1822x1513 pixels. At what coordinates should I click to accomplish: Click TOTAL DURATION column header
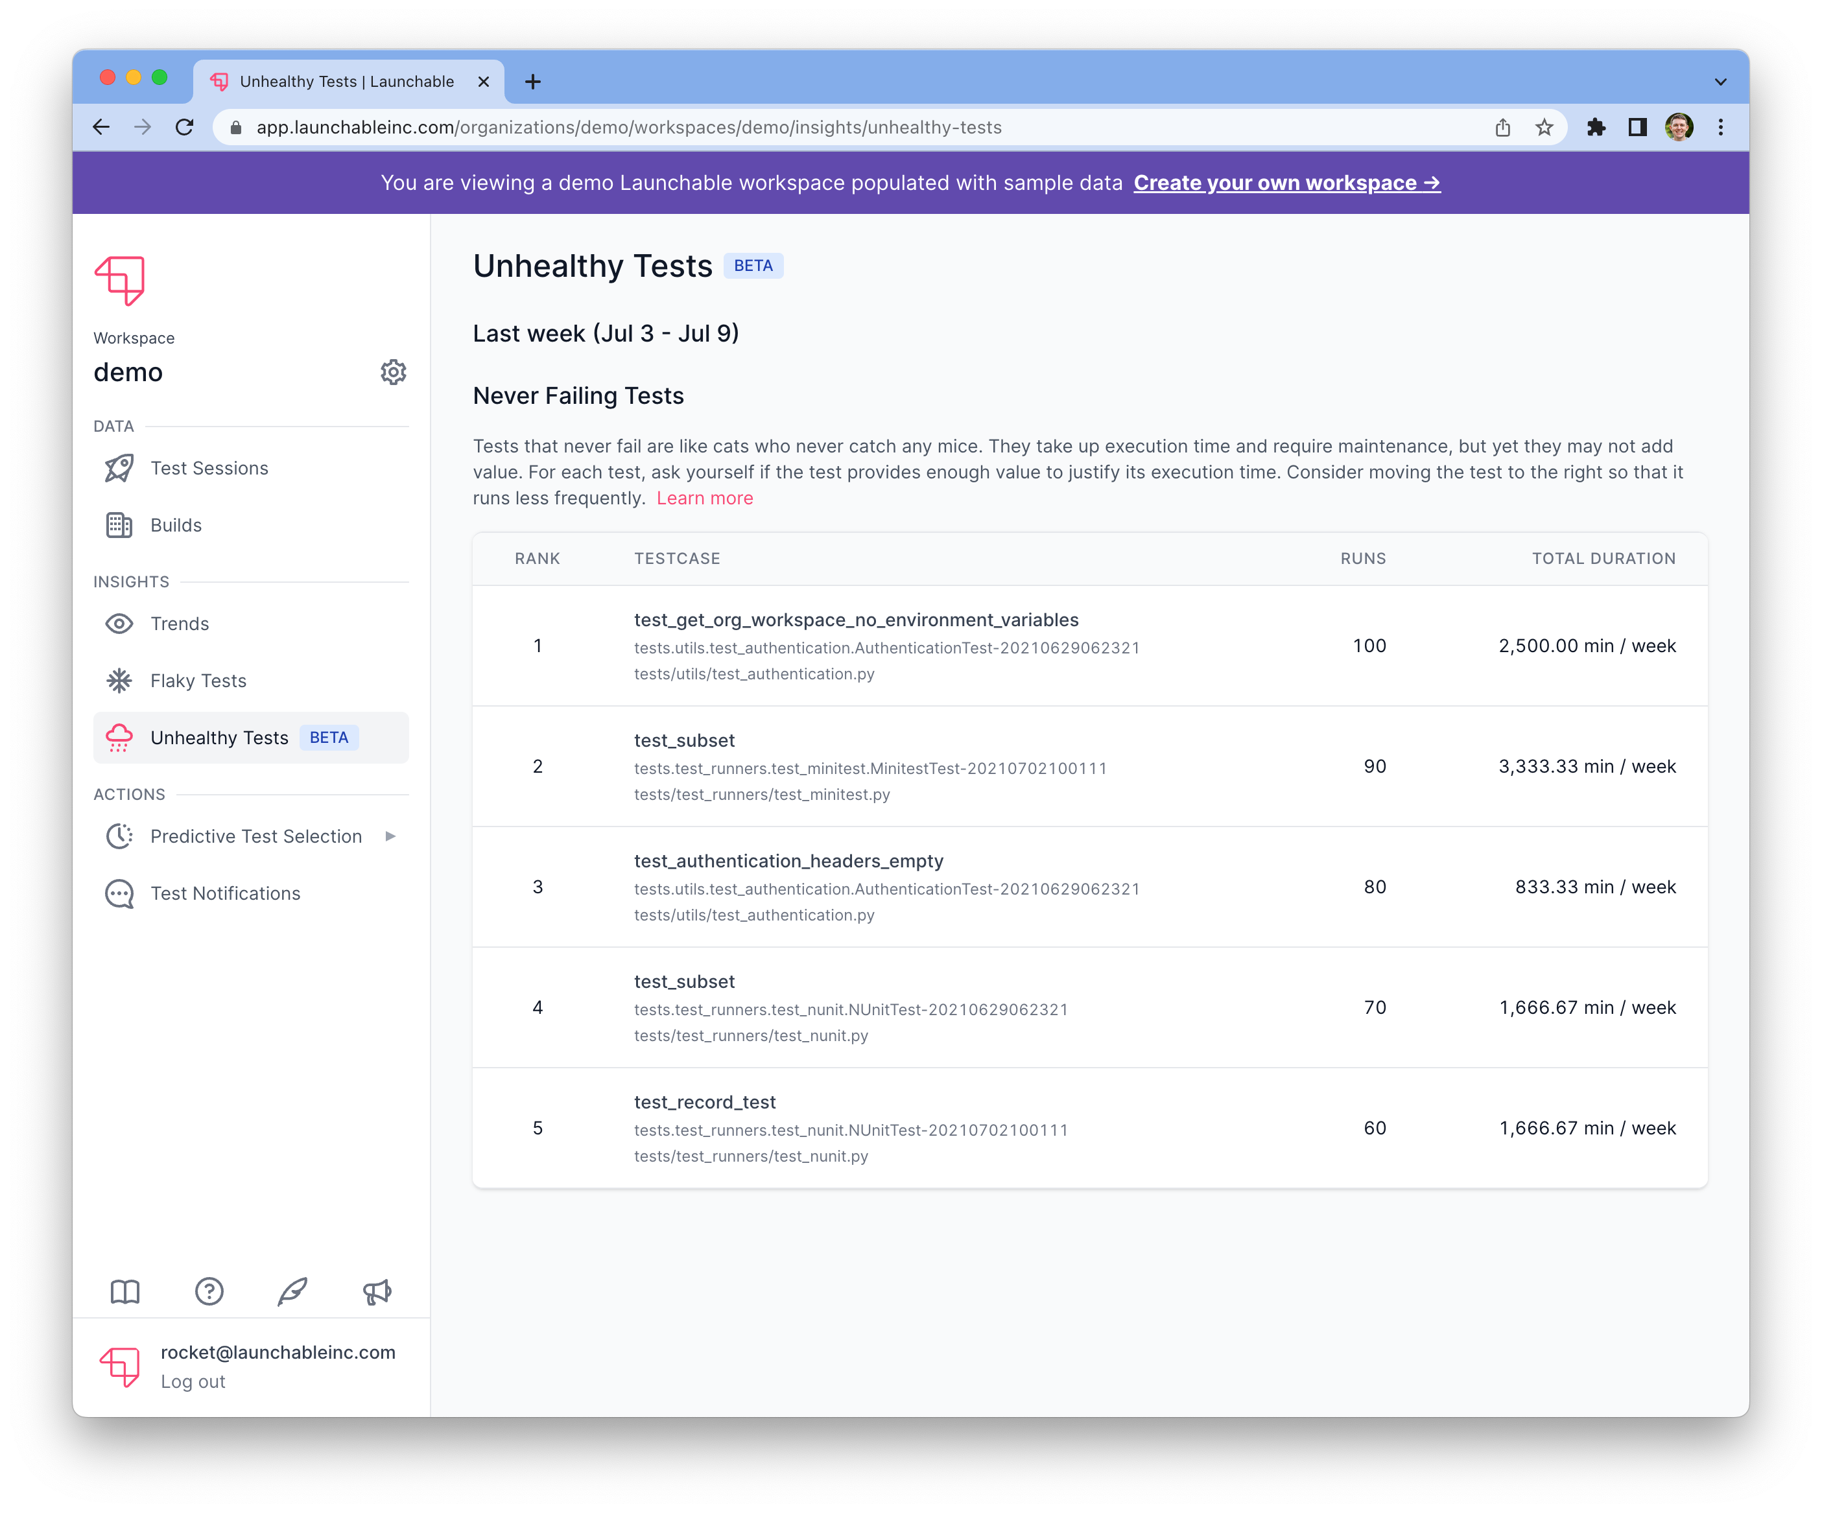pyautogui.click(x=1603, y=559)
